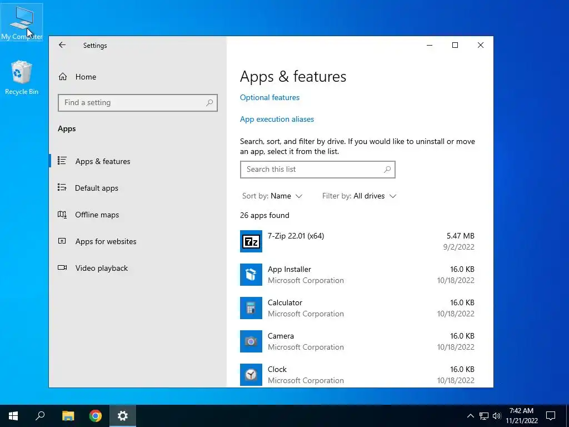Click the network tray icon

484,416
